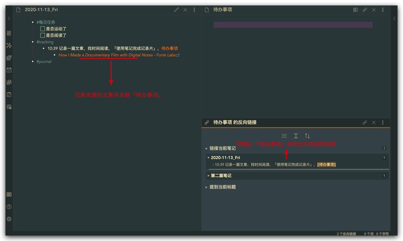Click the link icon left of 待办事项 的反向链接
The height and width of the screenshot is (241, 403).
[x=207, y=122]
